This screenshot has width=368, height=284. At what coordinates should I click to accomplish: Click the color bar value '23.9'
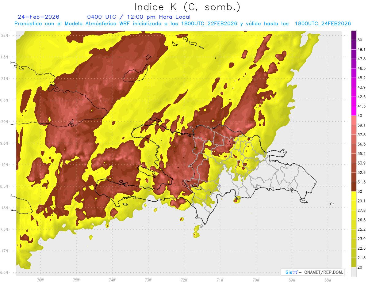pos(361,239)
